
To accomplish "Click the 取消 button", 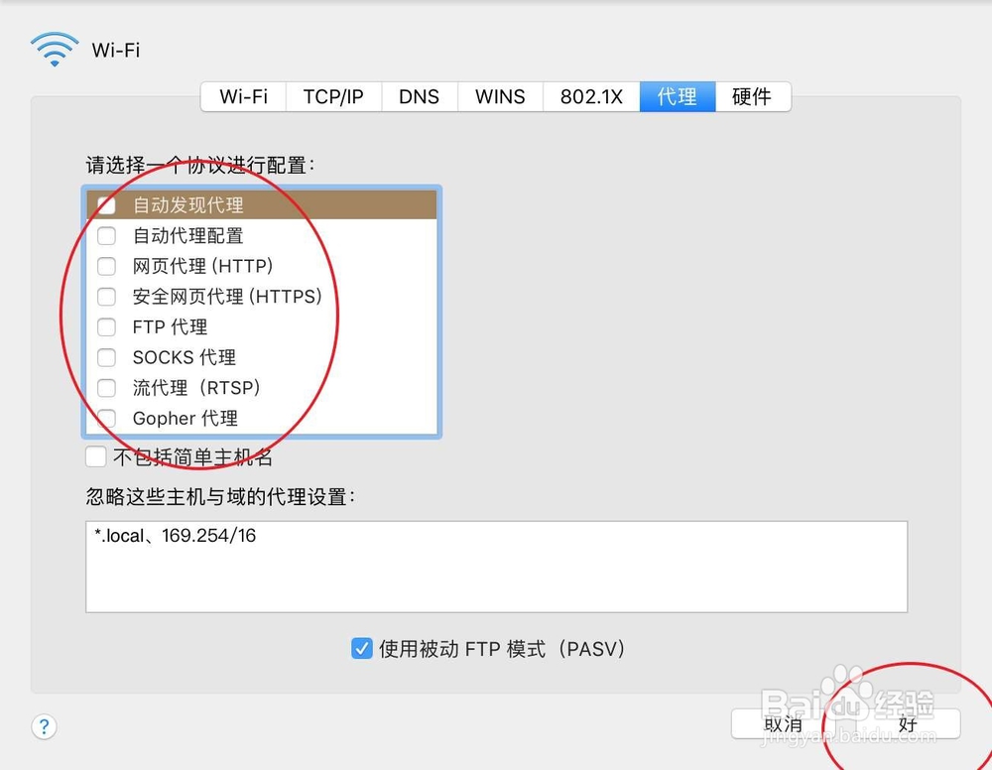I will tap(784, 724).
